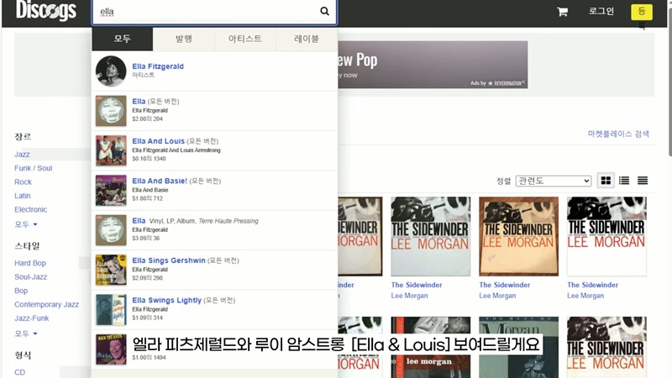Open the 'Ella And Basie!' suggestion
The height and width of the screenshot is (378, 672).
(x=214, y=191)
